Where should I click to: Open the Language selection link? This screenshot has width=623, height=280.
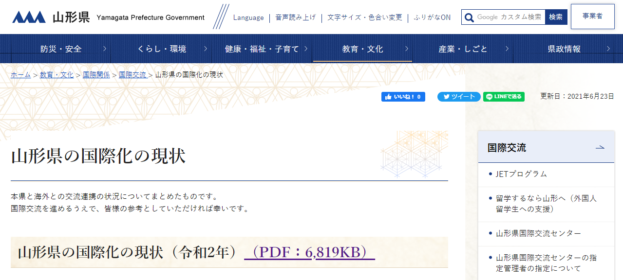coord(248,17)
